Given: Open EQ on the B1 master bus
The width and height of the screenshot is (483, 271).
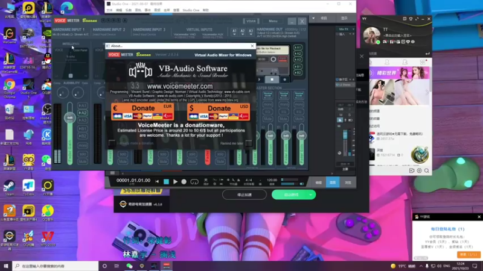Looking at the screenshot, I should point(284,111).
